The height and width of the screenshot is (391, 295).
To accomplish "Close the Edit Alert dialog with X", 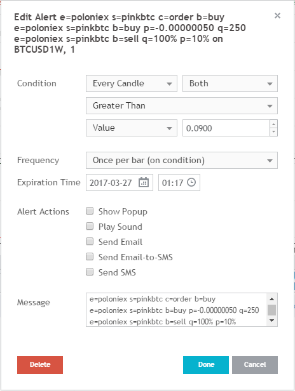I will pyautogui.click(x=277, y=16).
